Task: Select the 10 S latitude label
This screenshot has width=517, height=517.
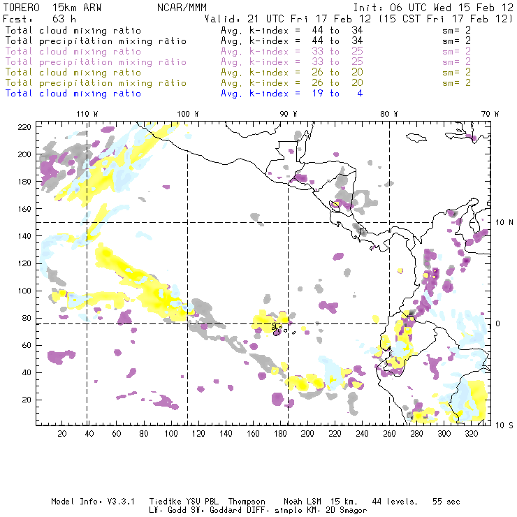Action: [x=504, y=425]
